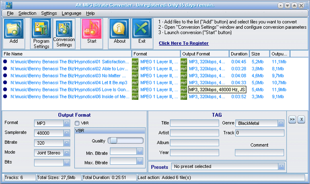Open the Selection menu
This screenshot has height=184, width=310.
click(x=27, y=13)
